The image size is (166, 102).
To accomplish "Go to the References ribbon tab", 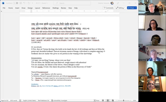I will [x=46, y=8].
